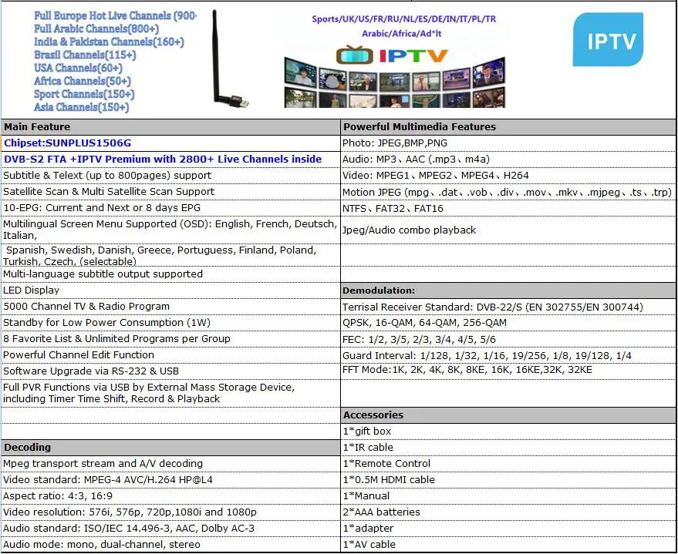The image size is (678, 554).
Task: Select the USB WiFi antenna image
Action: coord(230,59)
